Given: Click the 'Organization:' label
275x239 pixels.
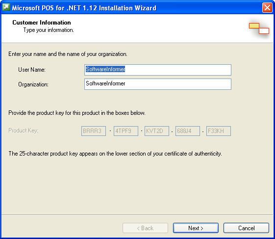Looking at the screenshot, I should [x=33, y=84].
